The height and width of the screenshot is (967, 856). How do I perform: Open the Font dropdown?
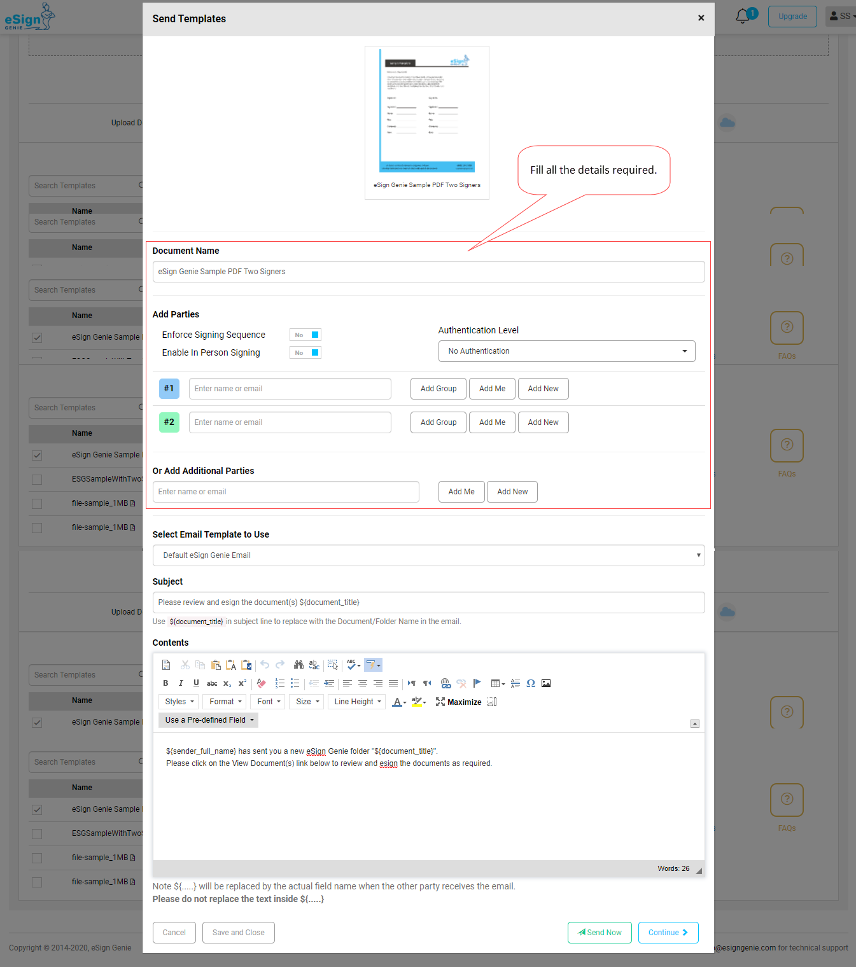pos(268,702)
